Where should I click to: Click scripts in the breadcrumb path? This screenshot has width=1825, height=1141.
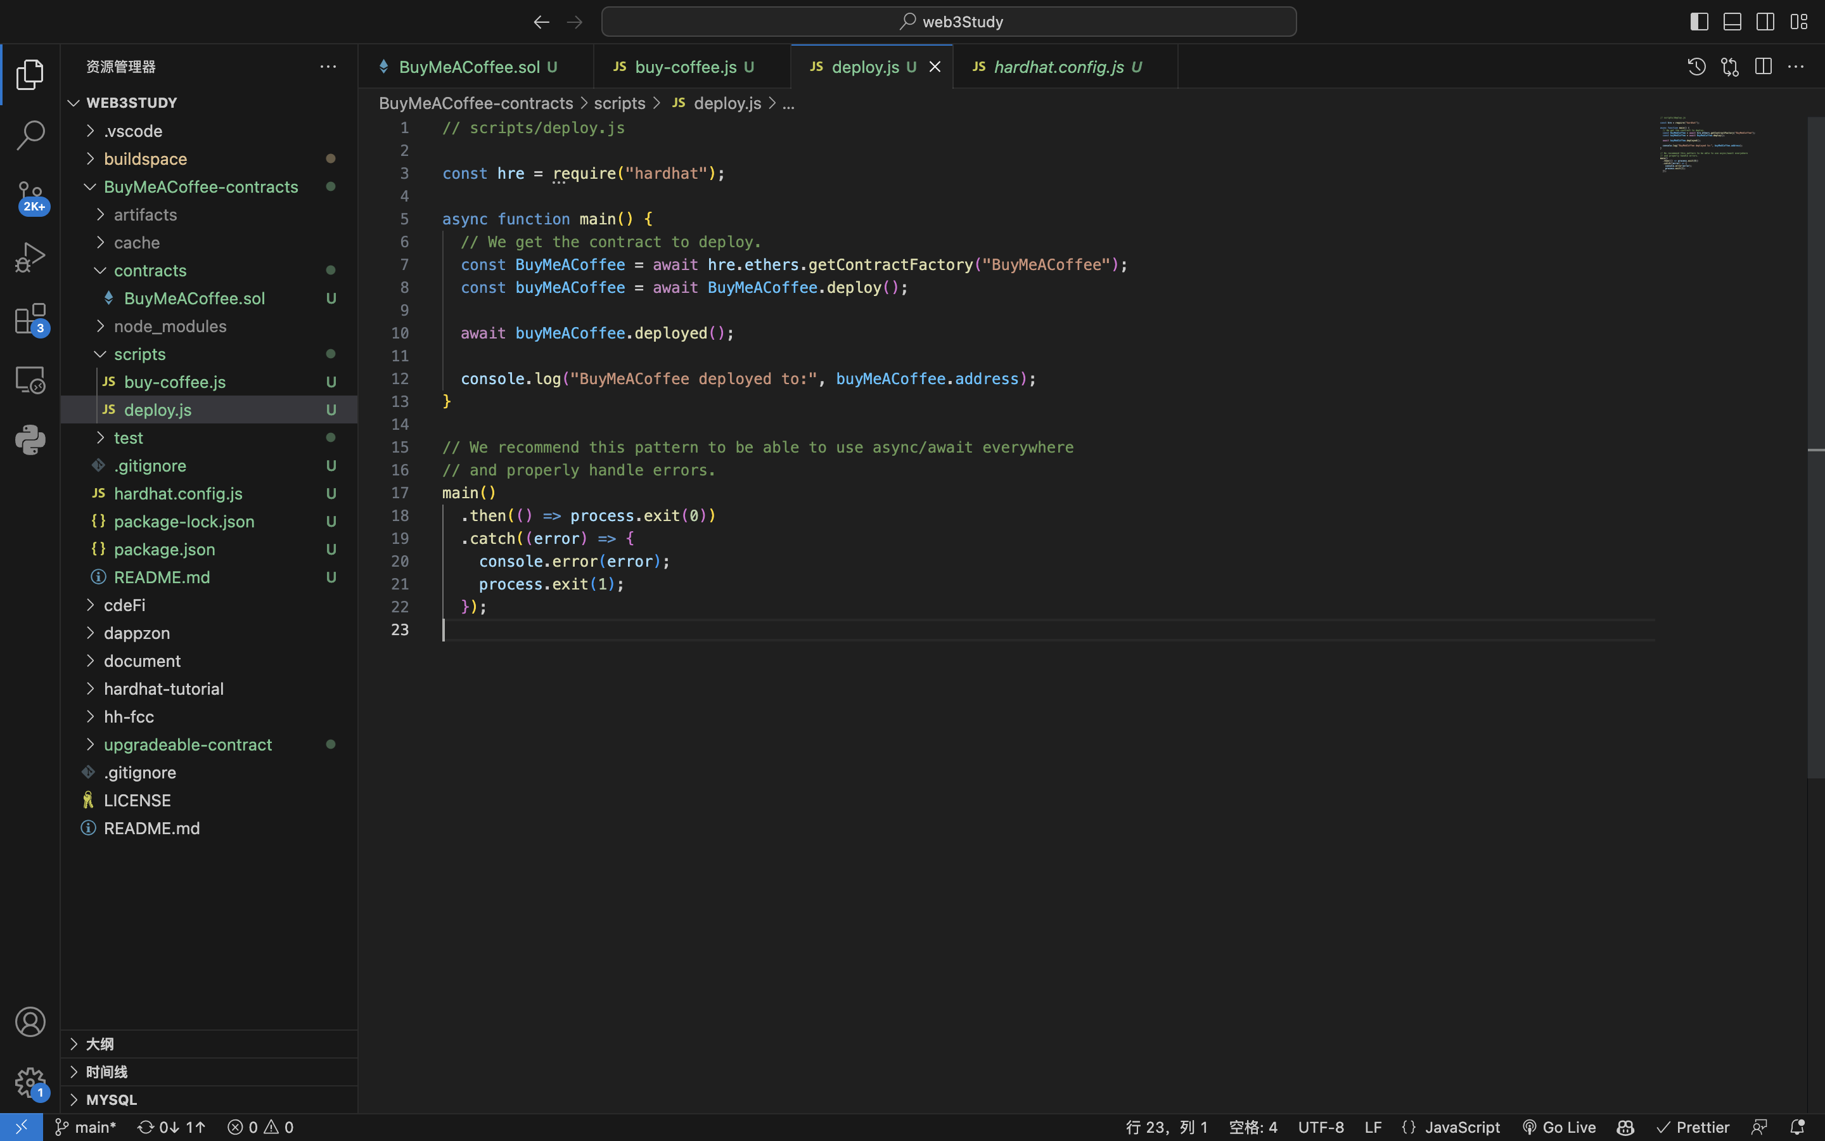pyautogui.click(x=619, y=103)
